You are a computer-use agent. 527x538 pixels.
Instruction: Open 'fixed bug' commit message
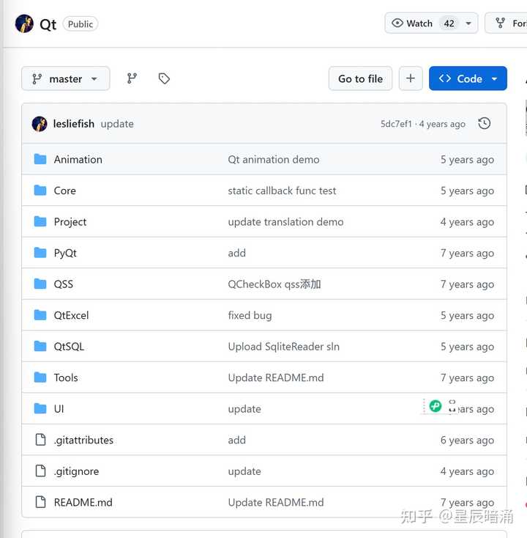click(250, 315)
